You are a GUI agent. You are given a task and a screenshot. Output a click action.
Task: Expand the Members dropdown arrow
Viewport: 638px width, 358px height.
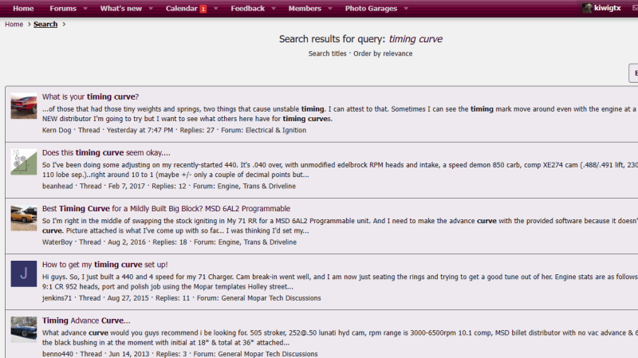click(x=328, y=9)
